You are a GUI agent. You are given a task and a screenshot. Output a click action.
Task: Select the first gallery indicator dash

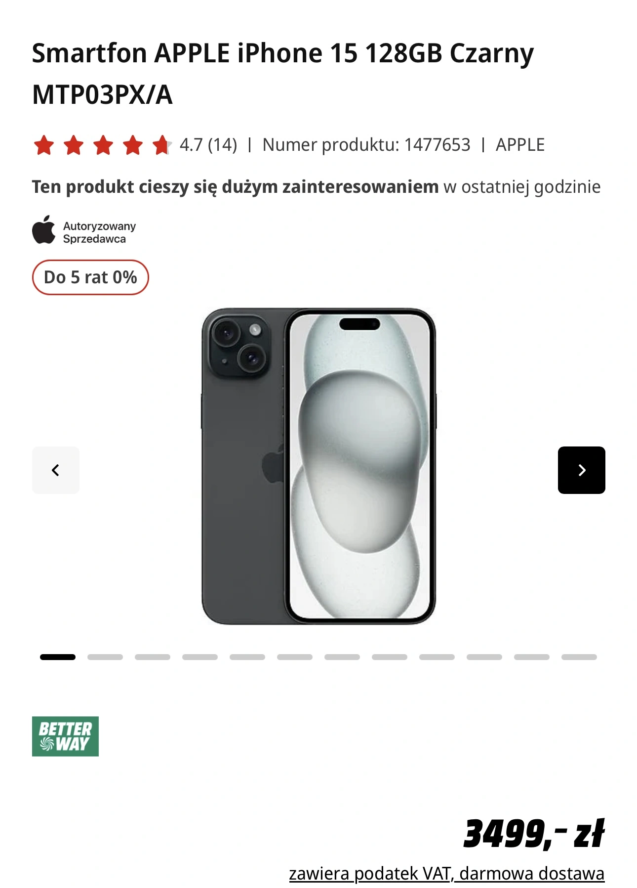pyautogui.click(x=58, y=657)
